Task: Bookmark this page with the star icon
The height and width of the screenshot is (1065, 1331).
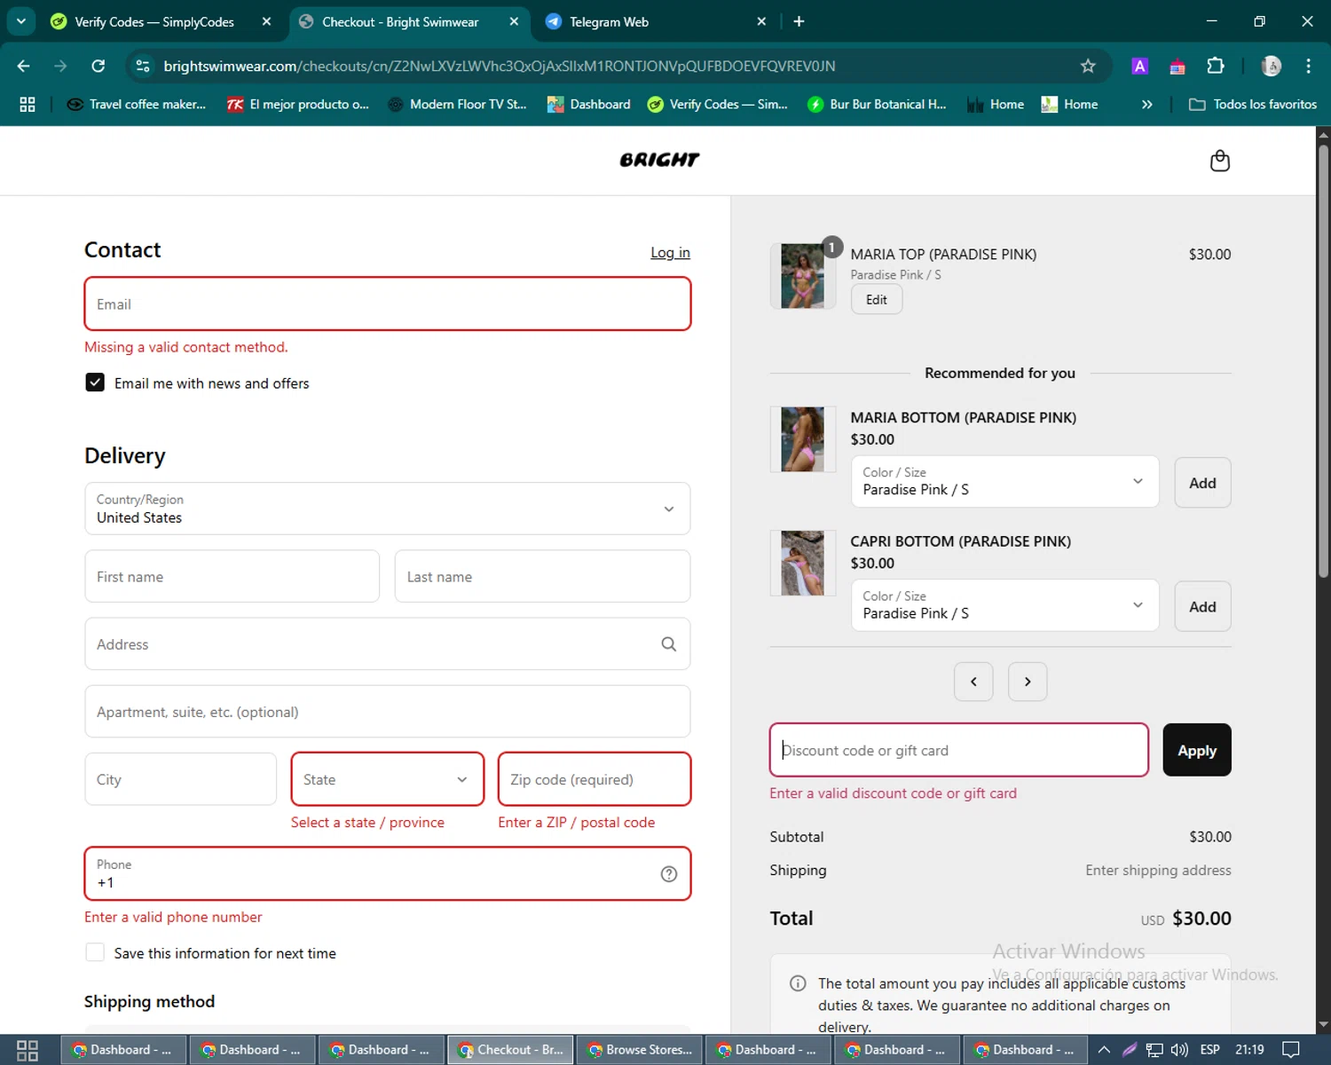Action: coord(1088,66)
